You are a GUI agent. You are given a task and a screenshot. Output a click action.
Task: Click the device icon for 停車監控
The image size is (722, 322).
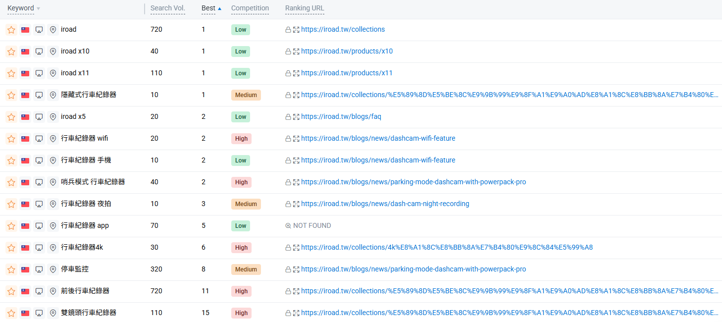point(39,269)
